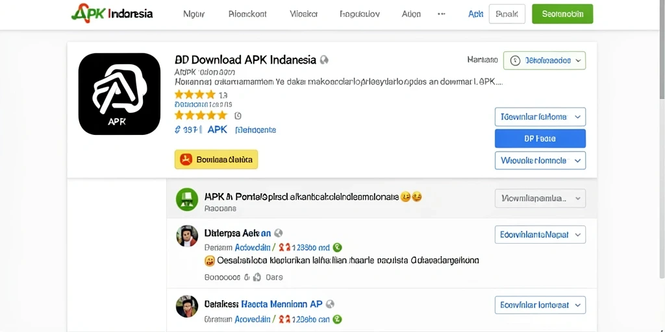Click the Rehdcente link
Viewport: 665px width, 332px height.
click(x=256, y=130)
